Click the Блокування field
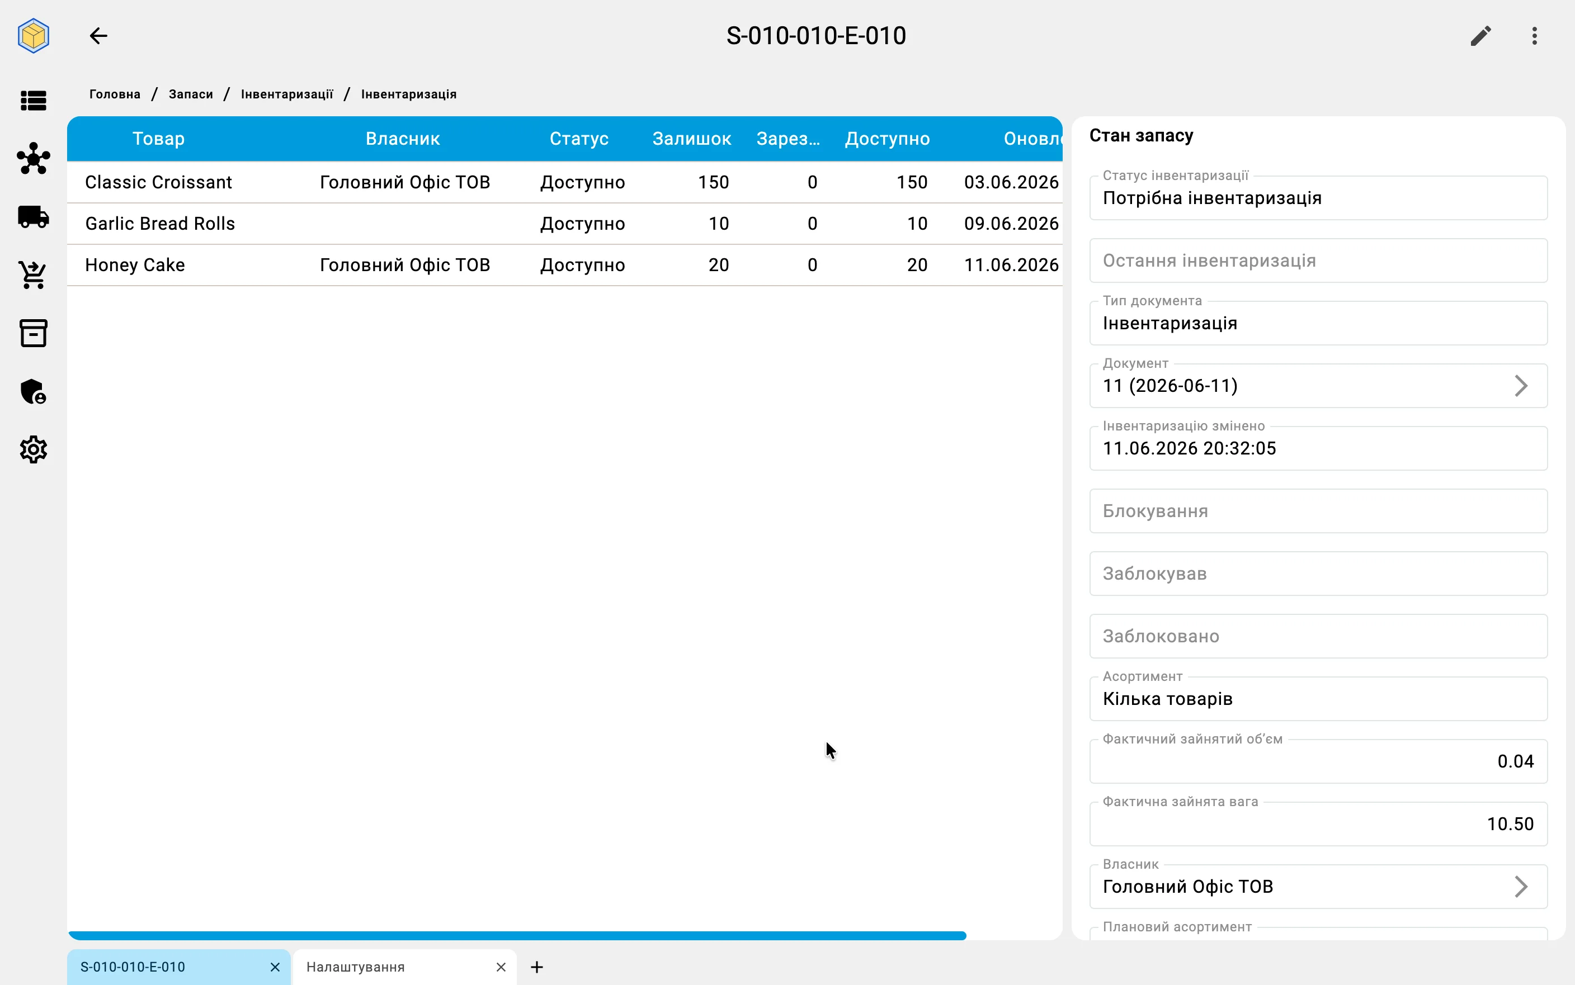The width and height of the screenshot is (1575, 985). (1318, 511)
